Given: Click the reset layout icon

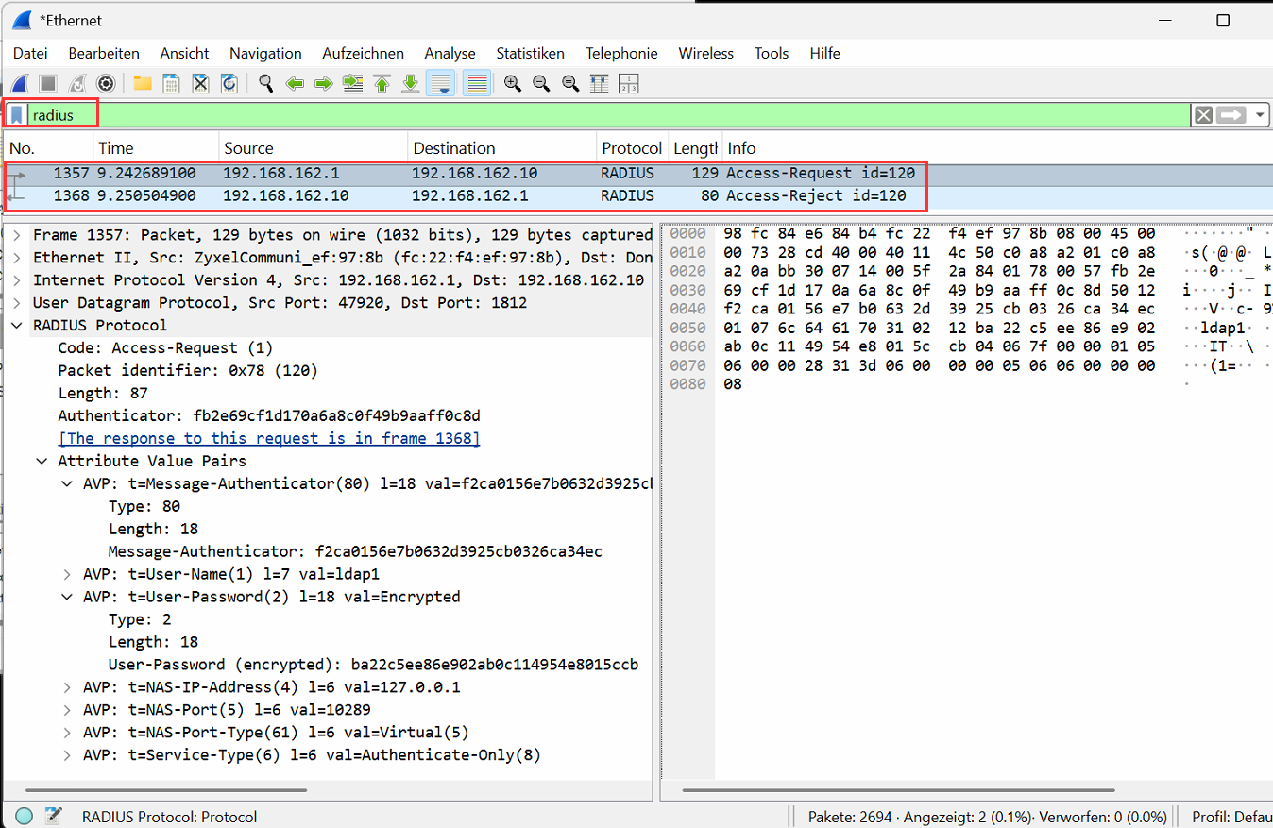Looking at the screenshot, I should (628, 84).
